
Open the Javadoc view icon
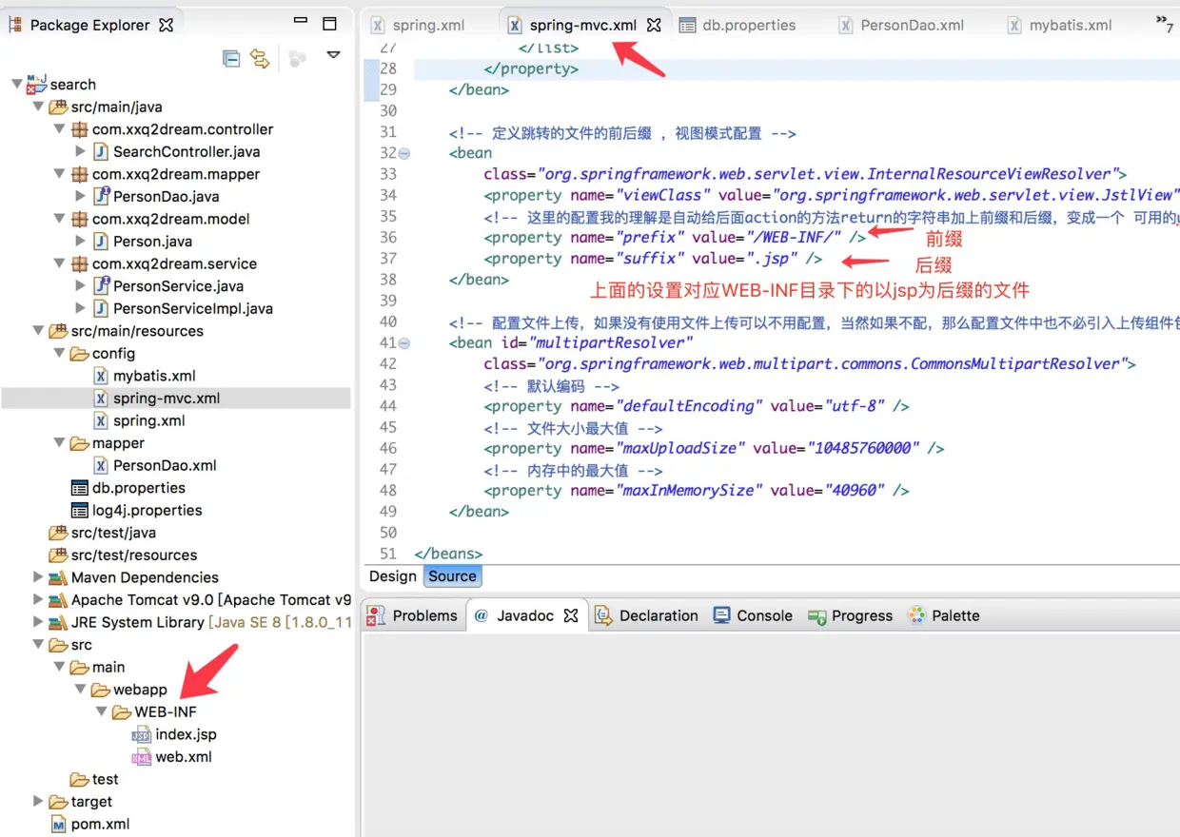[518, 615]
